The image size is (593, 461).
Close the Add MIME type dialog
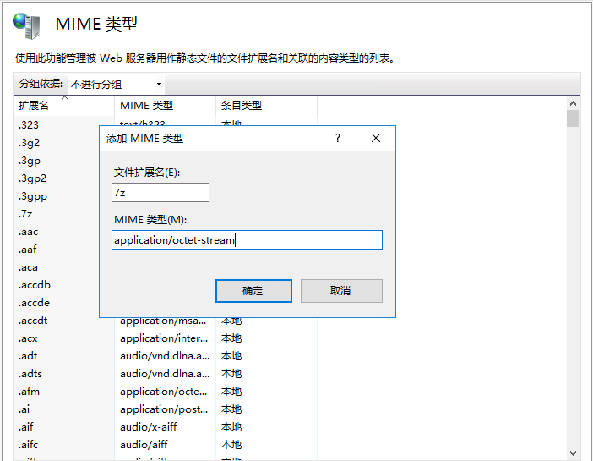[x=376, y=138]
